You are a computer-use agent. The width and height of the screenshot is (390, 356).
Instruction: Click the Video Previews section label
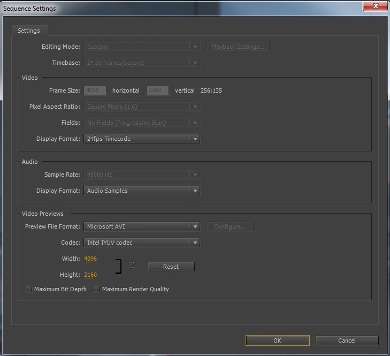coord(43,214)
